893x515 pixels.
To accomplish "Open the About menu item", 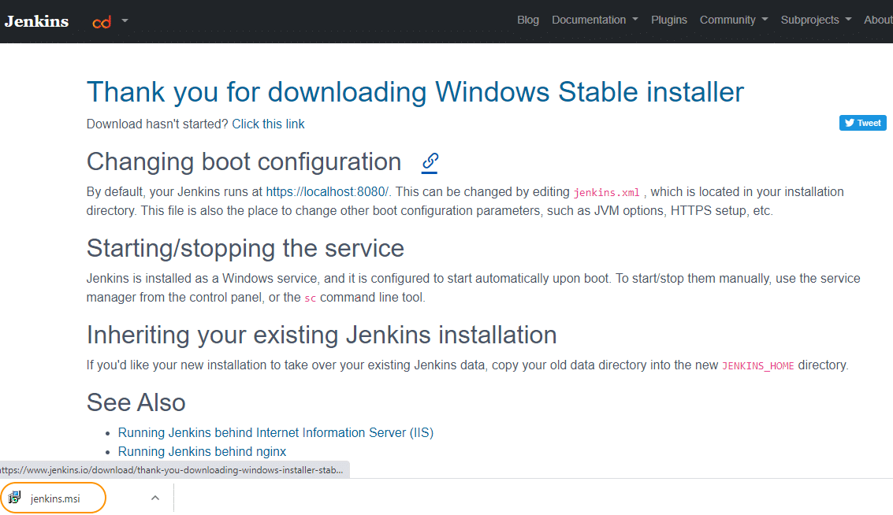I will tap(878, 20).
